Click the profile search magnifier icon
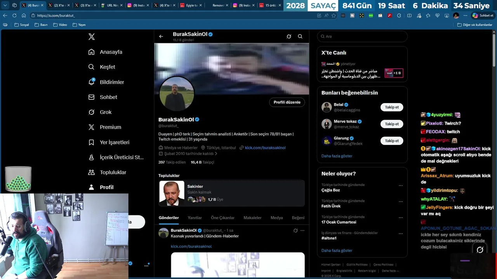The height and width of the screenshot is (279, 497). 300,36
